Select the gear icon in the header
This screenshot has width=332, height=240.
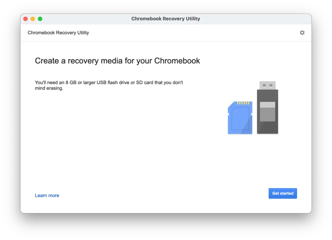pos(302,33)
